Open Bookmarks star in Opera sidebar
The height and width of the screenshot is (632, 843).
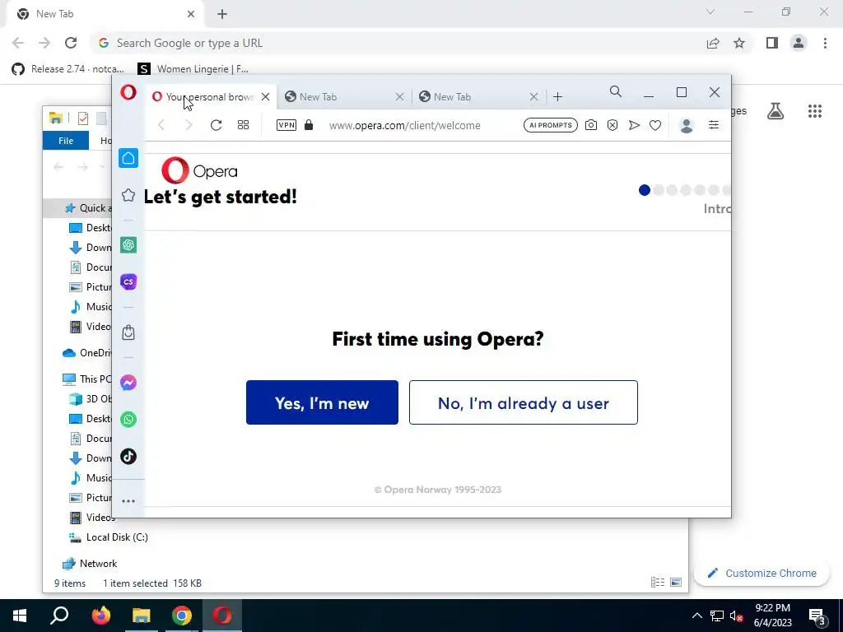[x=128, y=195]
